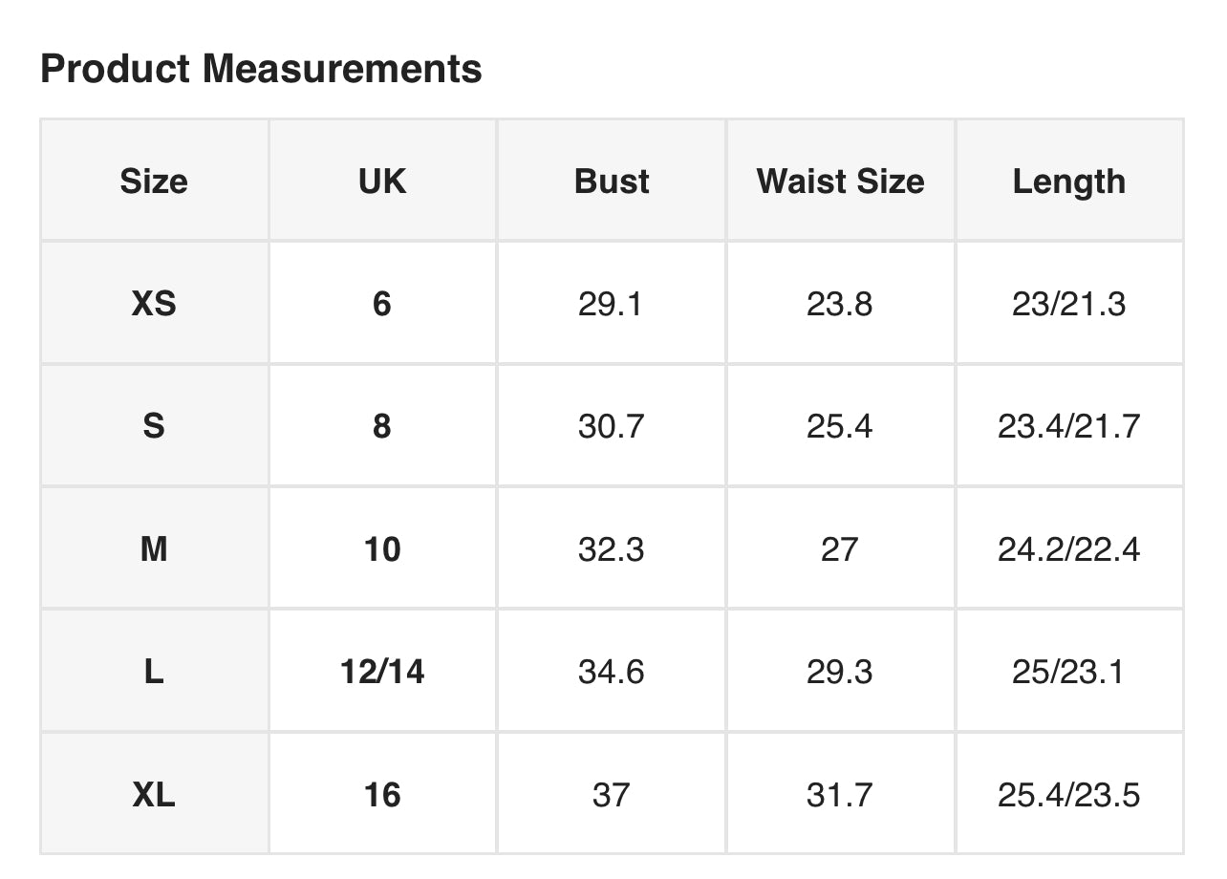1227x879 pixels.
Task: Select the XL size row label
Action: coord(154,794)
